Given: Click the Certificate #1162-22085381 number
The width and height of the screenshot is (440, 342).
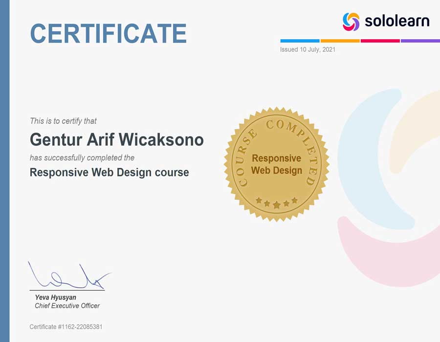Looking at the screenshot, I should 66,327.
